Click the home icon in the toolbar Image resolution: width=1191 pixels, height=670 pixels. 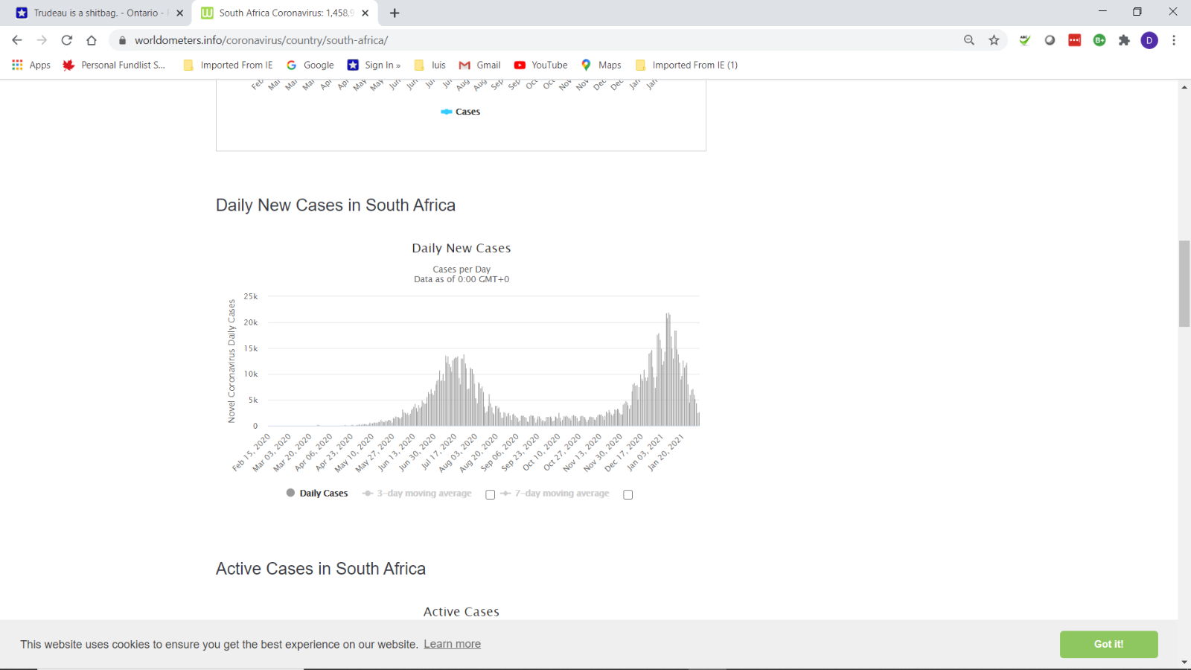click(92, 40)
